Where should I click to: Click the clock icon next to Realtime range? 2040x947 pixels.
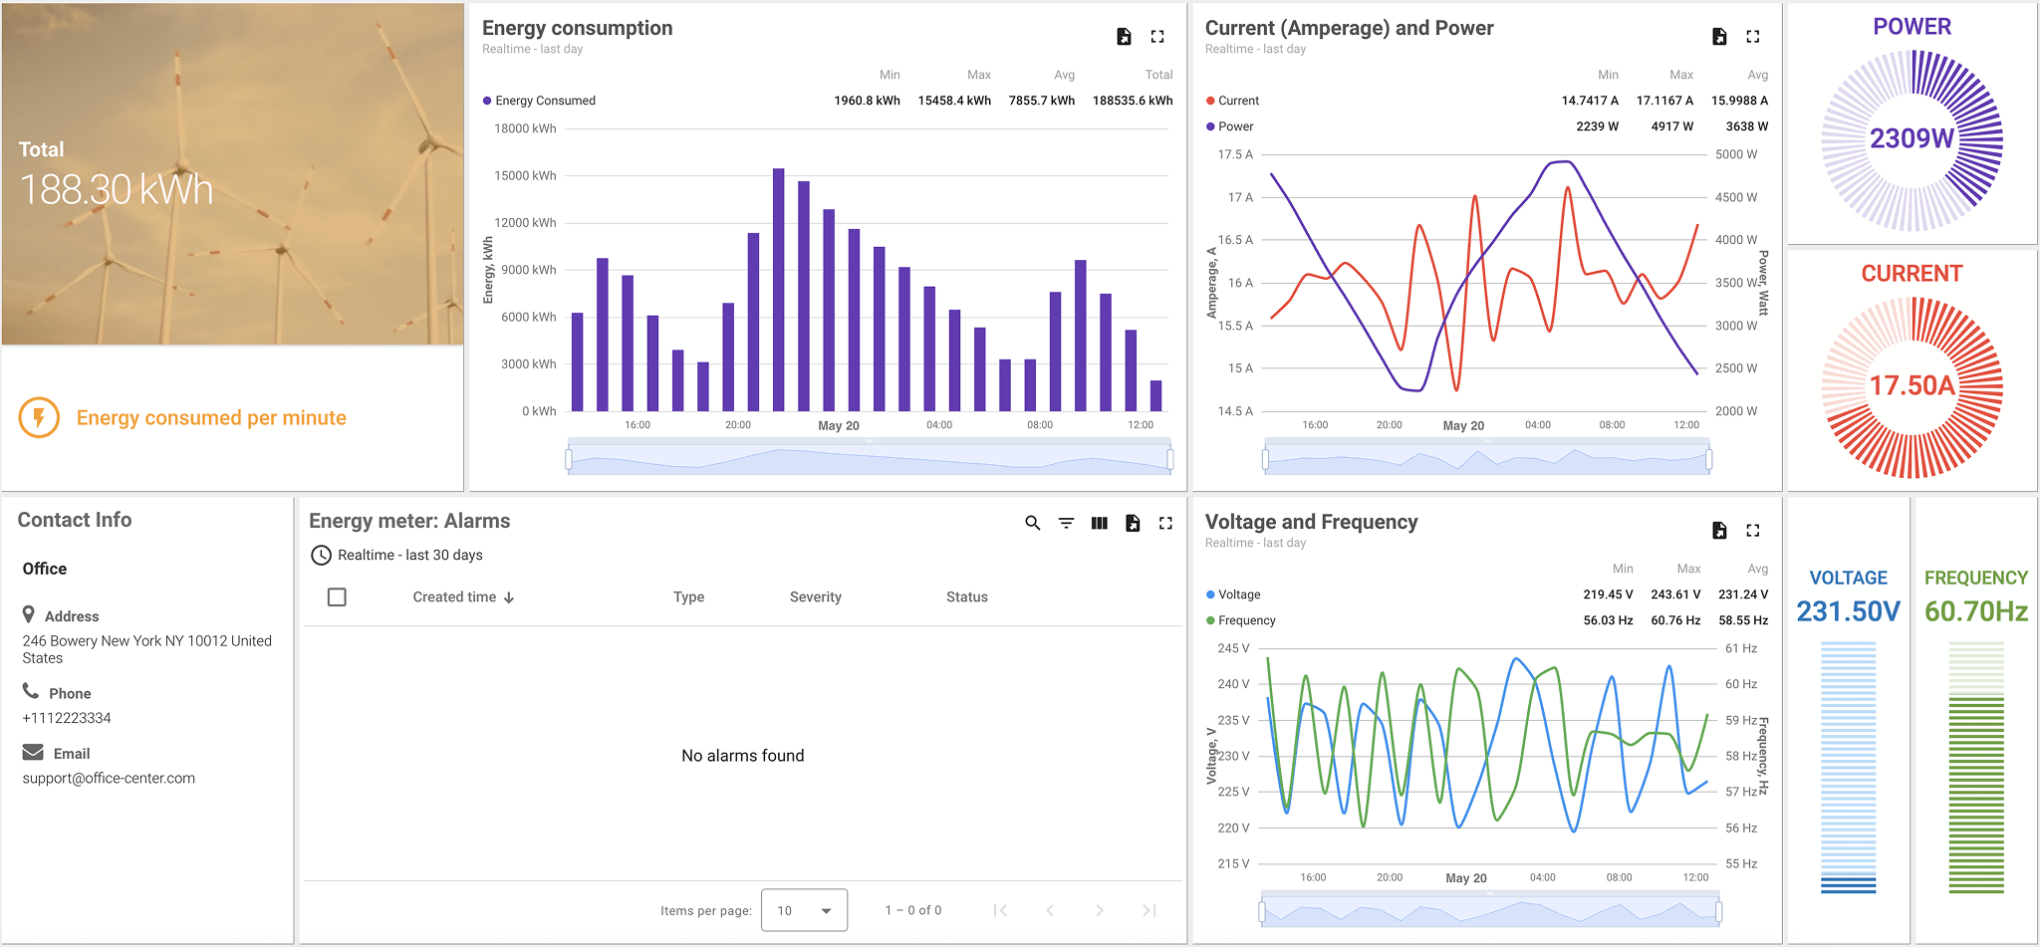pyautogui.click(x=321, y=555)
